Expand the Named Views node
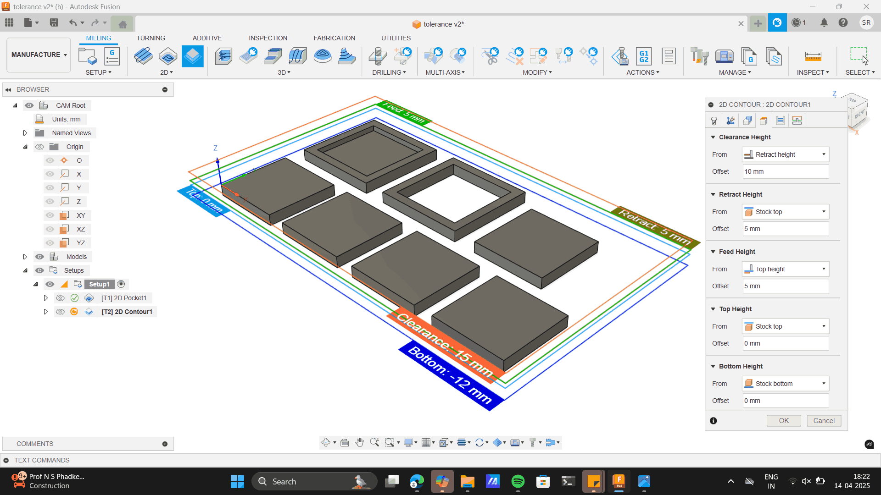Screen dimensions: 881x495 [x=25, y=133]
